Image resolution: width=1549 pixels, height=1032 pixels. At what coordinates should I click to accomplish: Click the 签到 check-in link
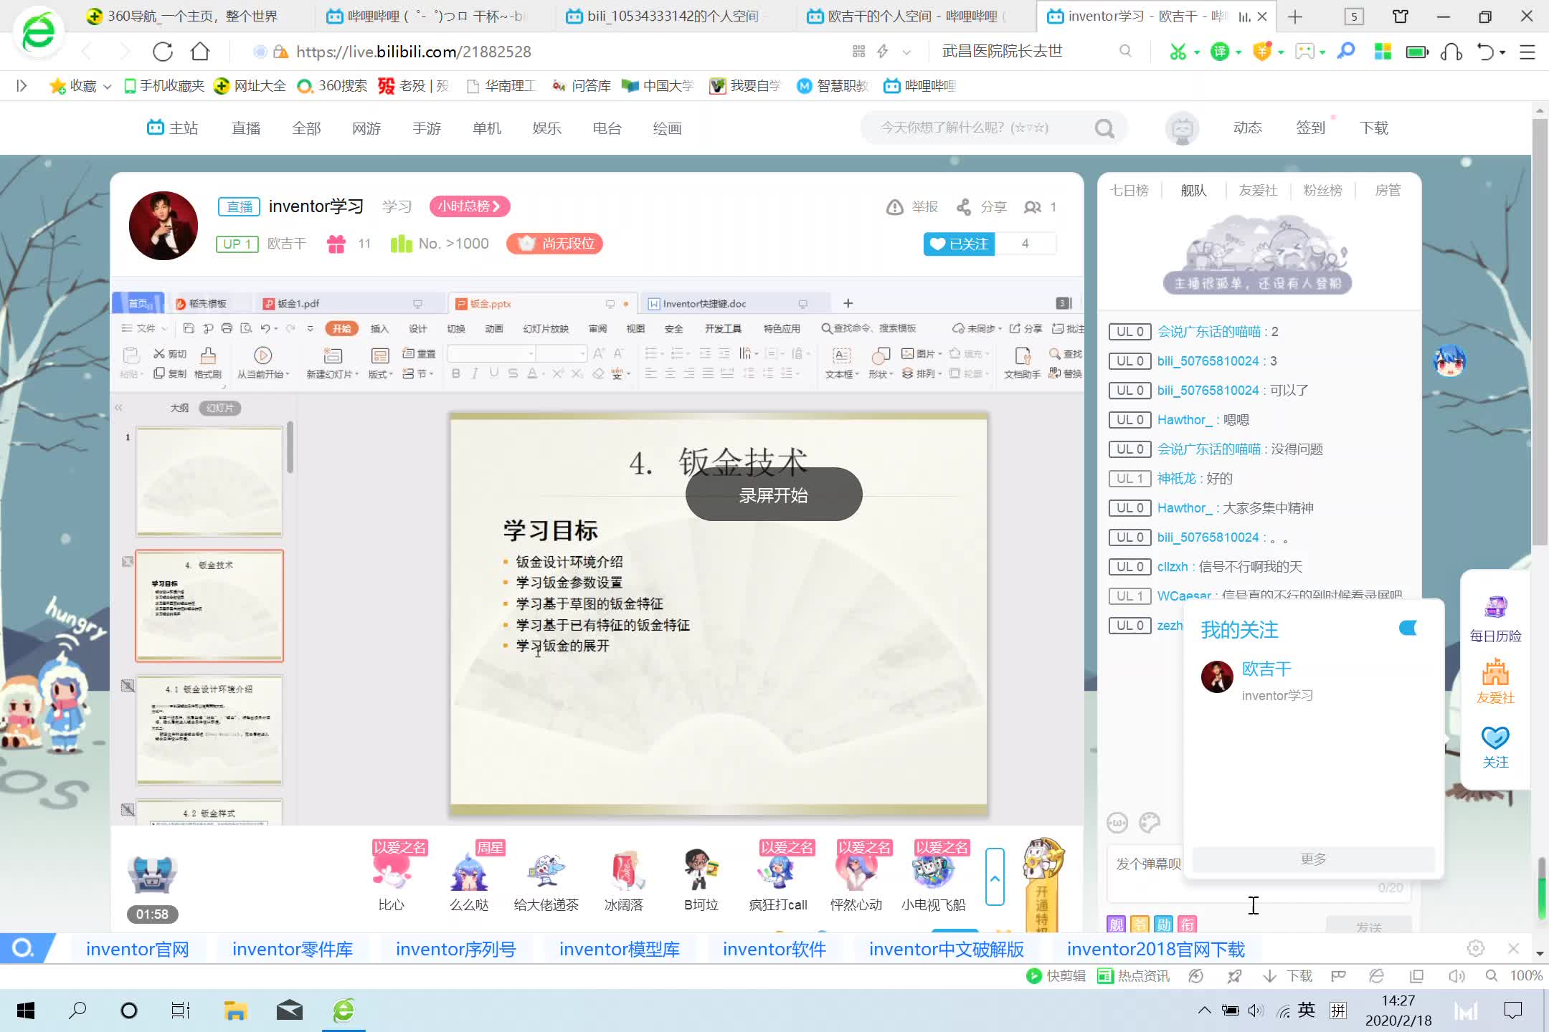click(x=1310, y=128)
